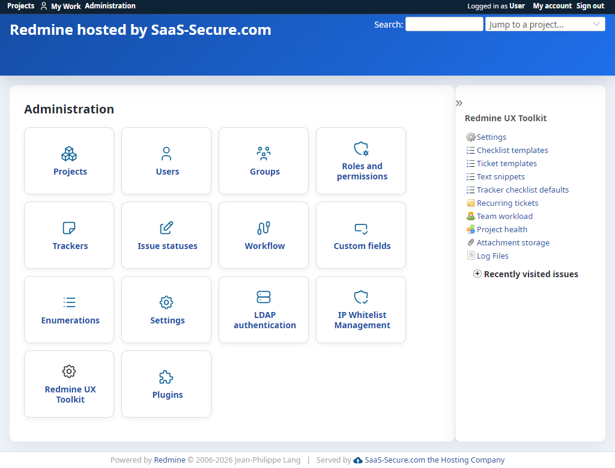The image size is (615, 468).
Task: Open the Projects label link
Action: (x=70, y=172)
